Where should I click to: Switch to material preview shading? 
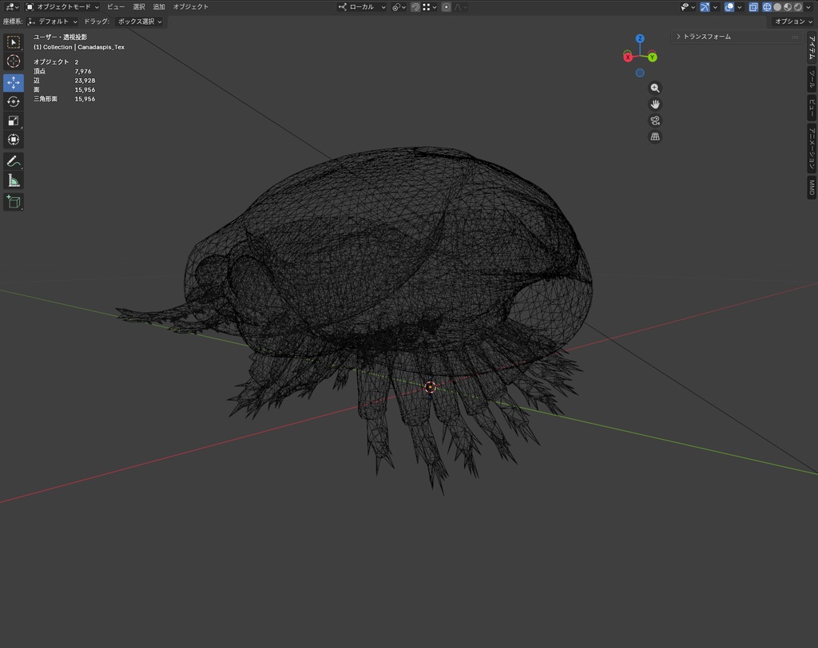pyautogui.click(x=787, y=6)
